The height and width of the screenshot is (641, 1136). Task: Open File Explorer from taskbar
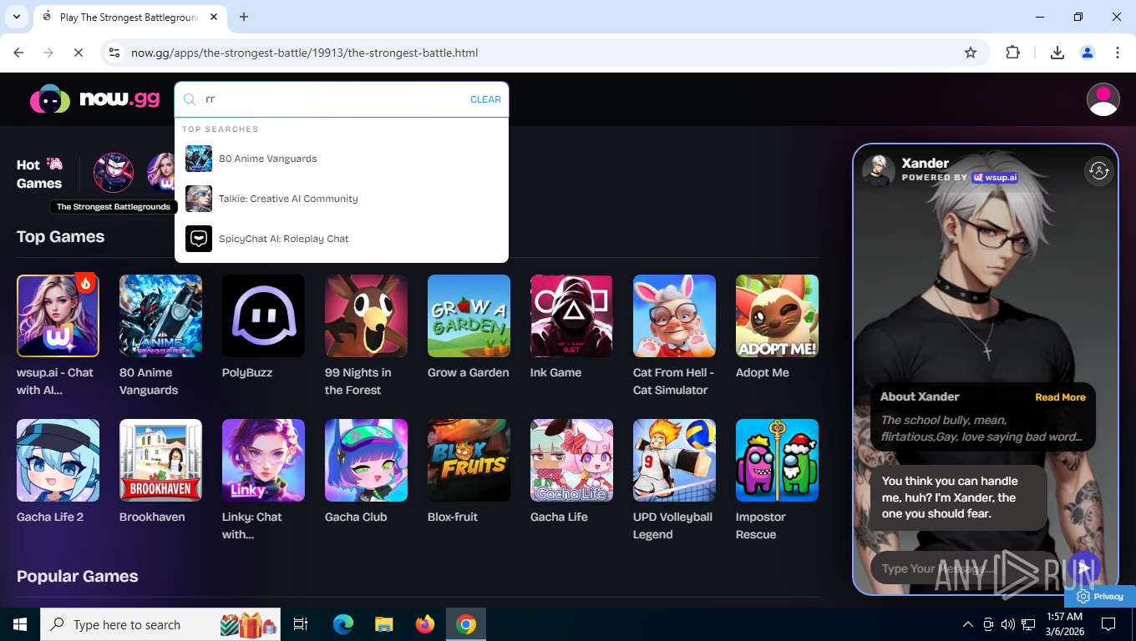point(383,624)
